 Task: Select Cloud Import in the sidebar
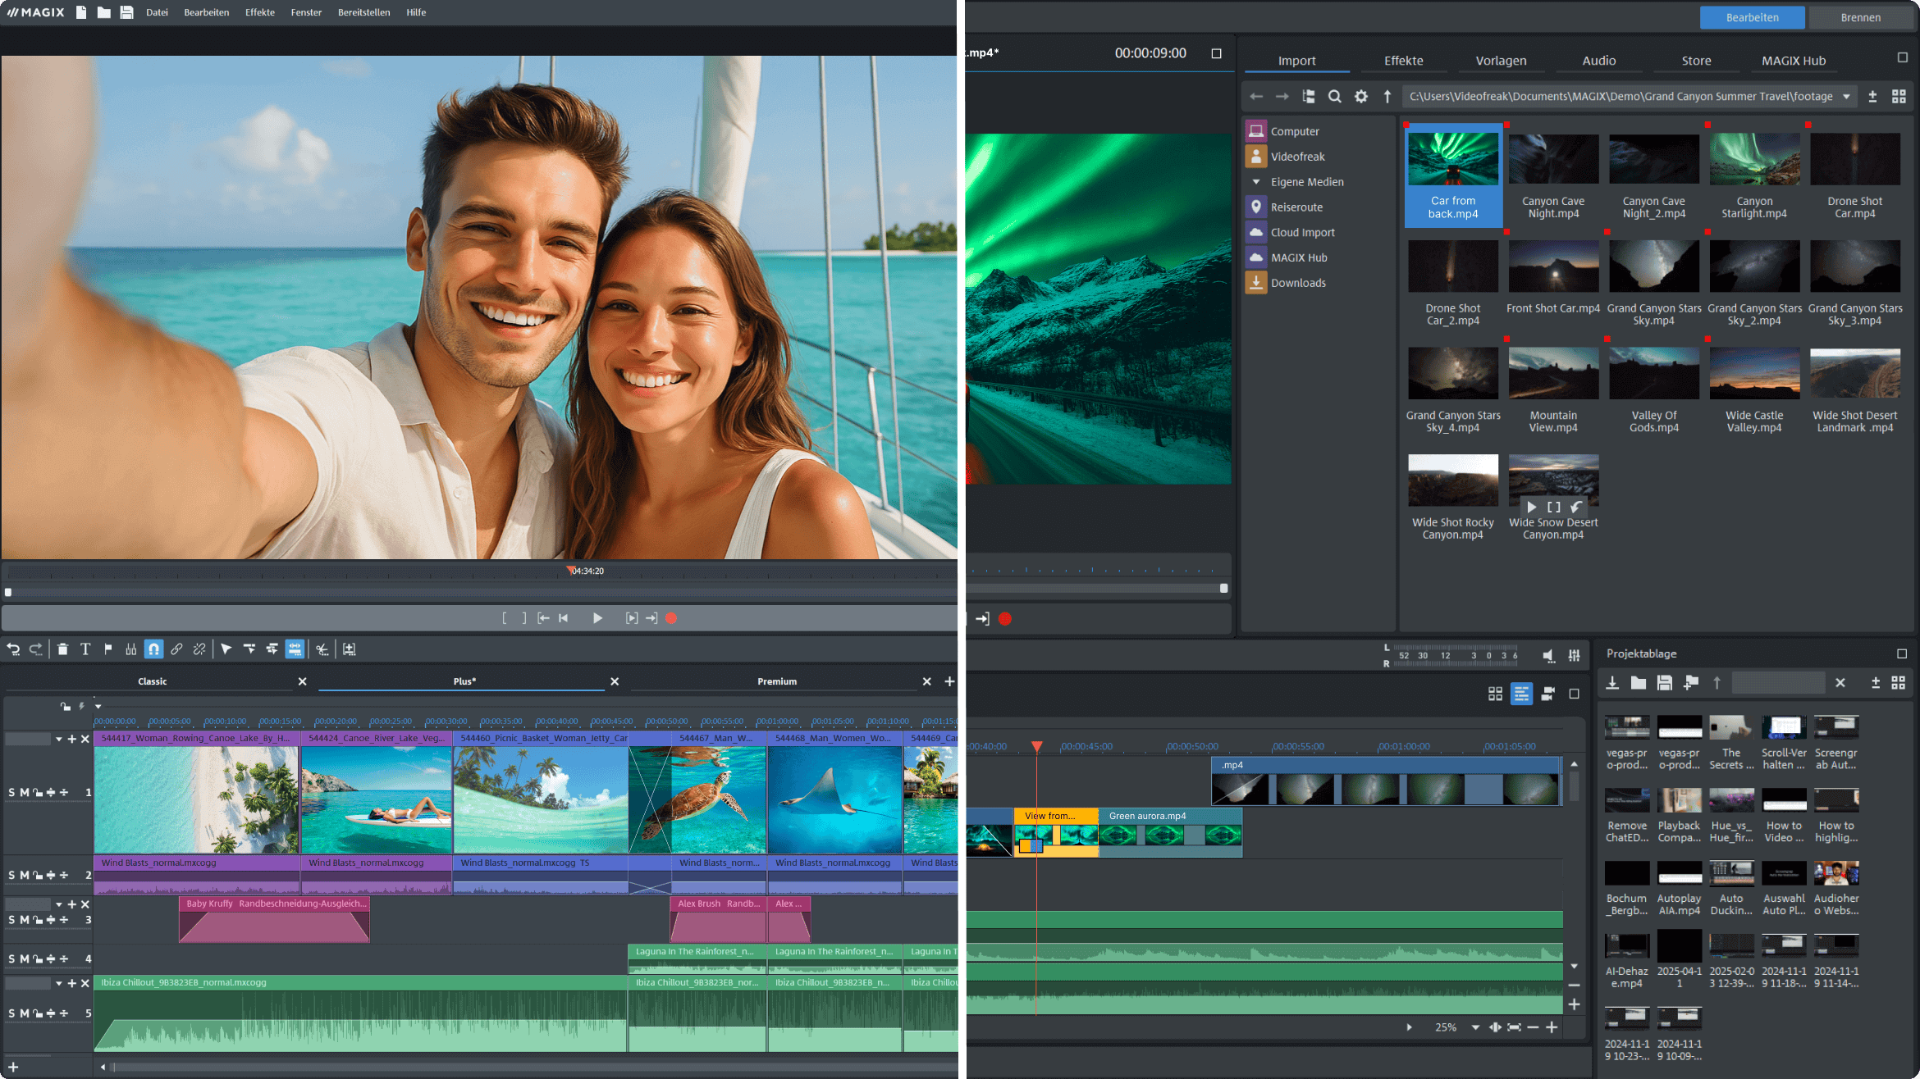point(1302,233)
